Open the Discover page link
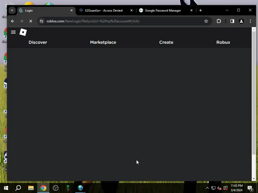The image size is (258, 193). 38,42
